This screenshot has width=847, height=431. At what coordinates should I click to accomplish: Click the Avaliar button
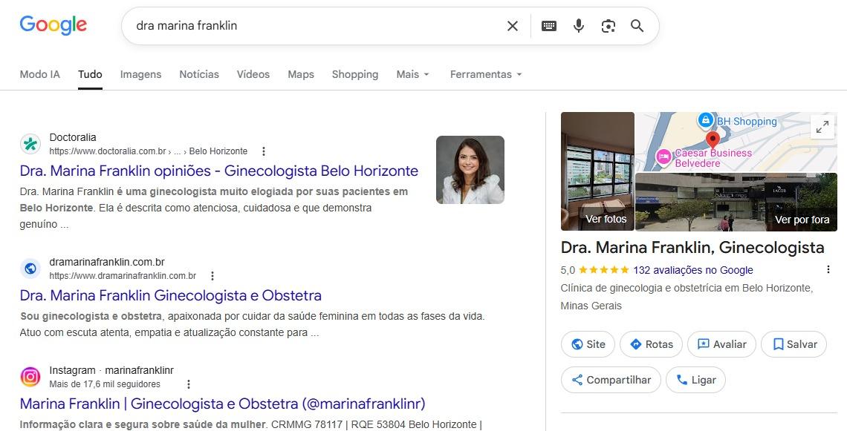[721, 344]
